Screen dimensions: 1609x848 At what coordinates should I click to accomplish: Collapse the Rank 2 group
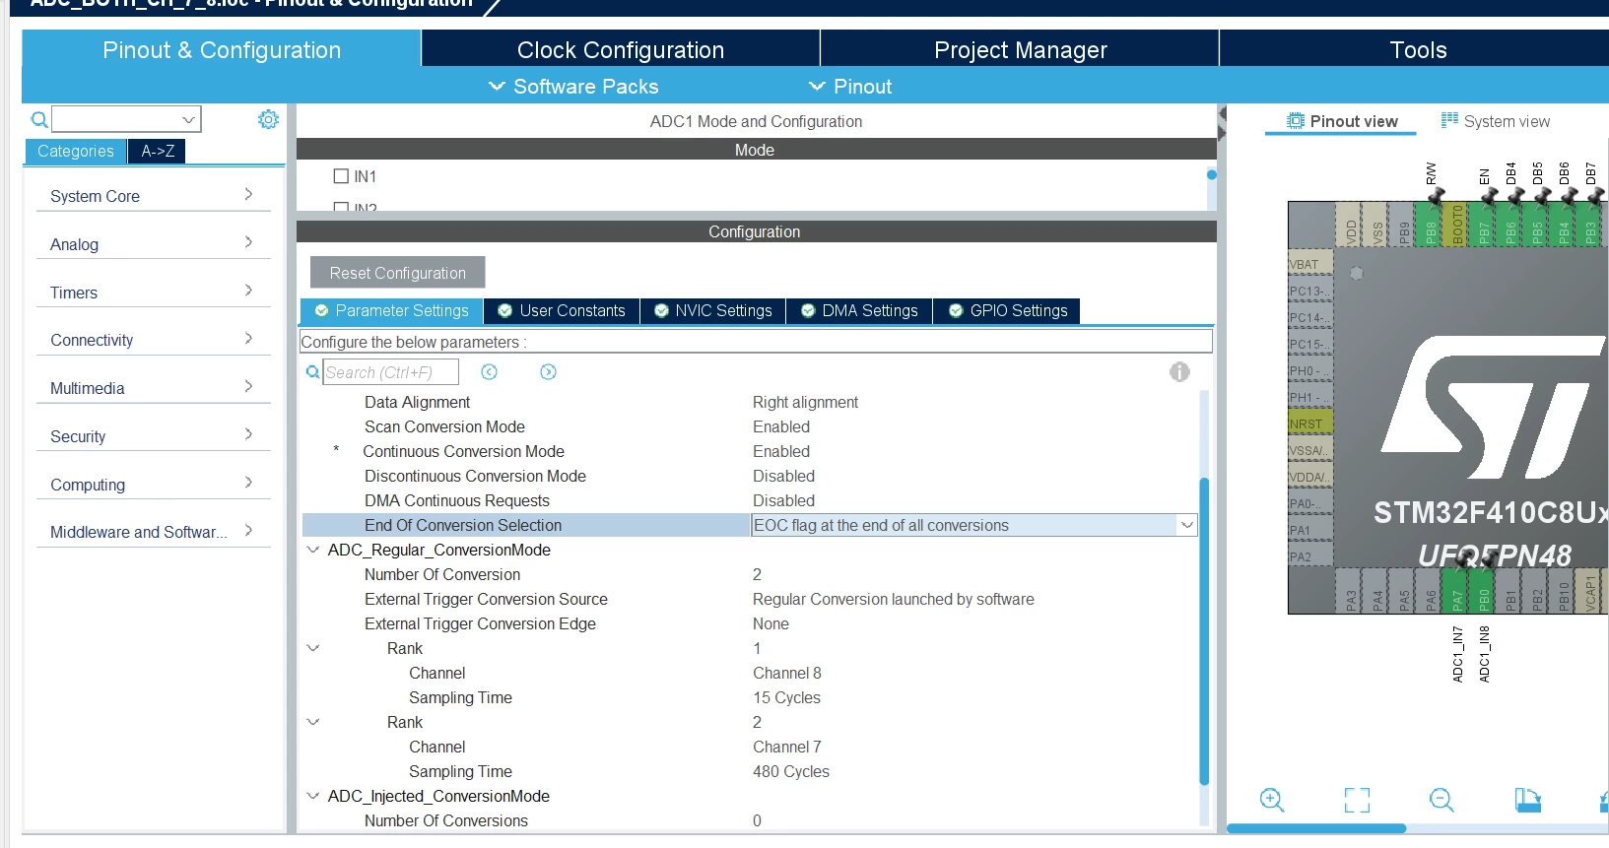(313, 722)
